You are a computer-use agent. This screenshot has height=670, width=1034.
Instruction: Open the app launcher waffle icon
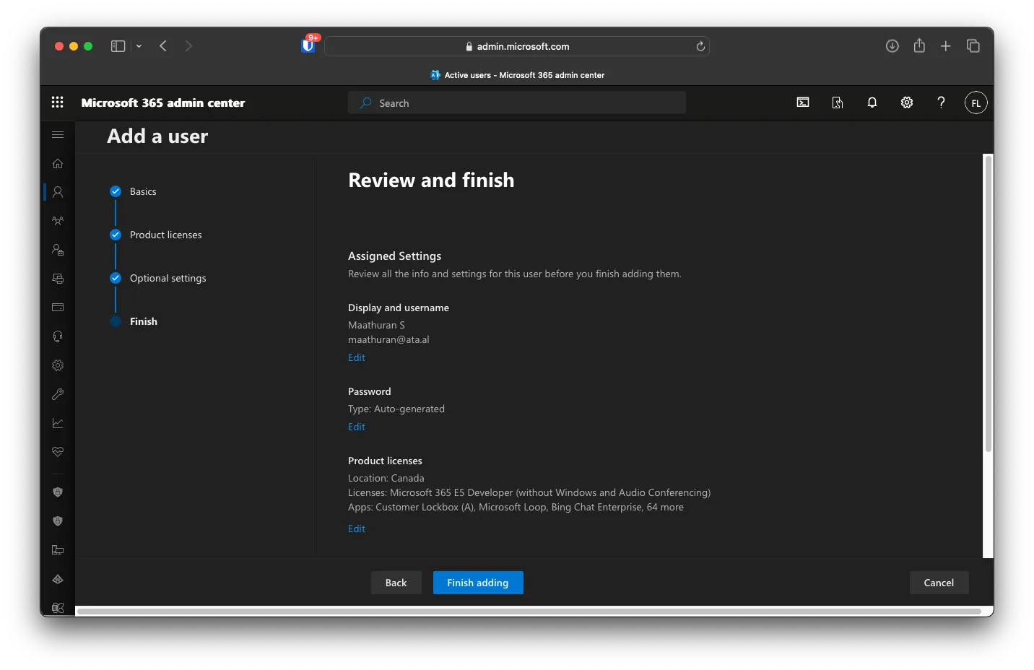click(x=58, y=103)
